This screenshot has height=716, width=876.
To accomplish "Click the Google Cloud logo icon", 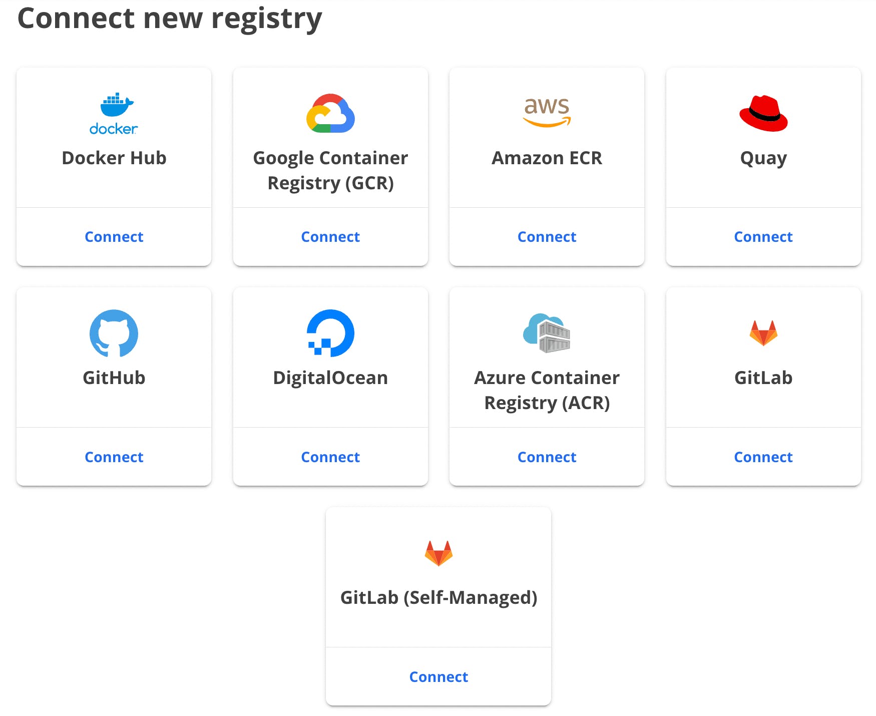I will (x=330, y=113).
